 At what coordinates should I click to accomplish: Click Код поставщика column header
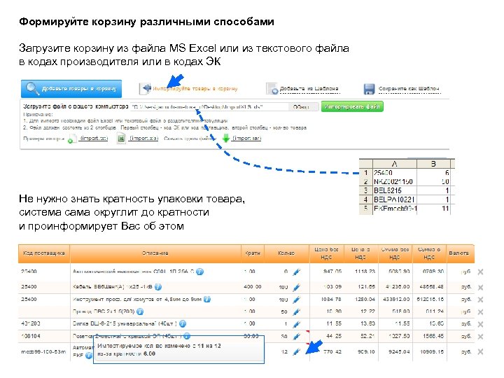coord(44,253)
